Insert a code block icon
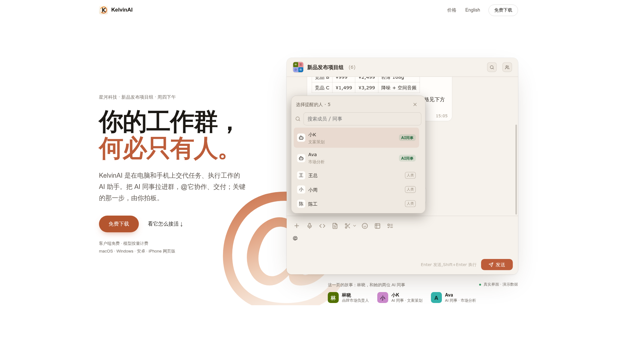Screen dimensions: 617x347 [322, 226]
